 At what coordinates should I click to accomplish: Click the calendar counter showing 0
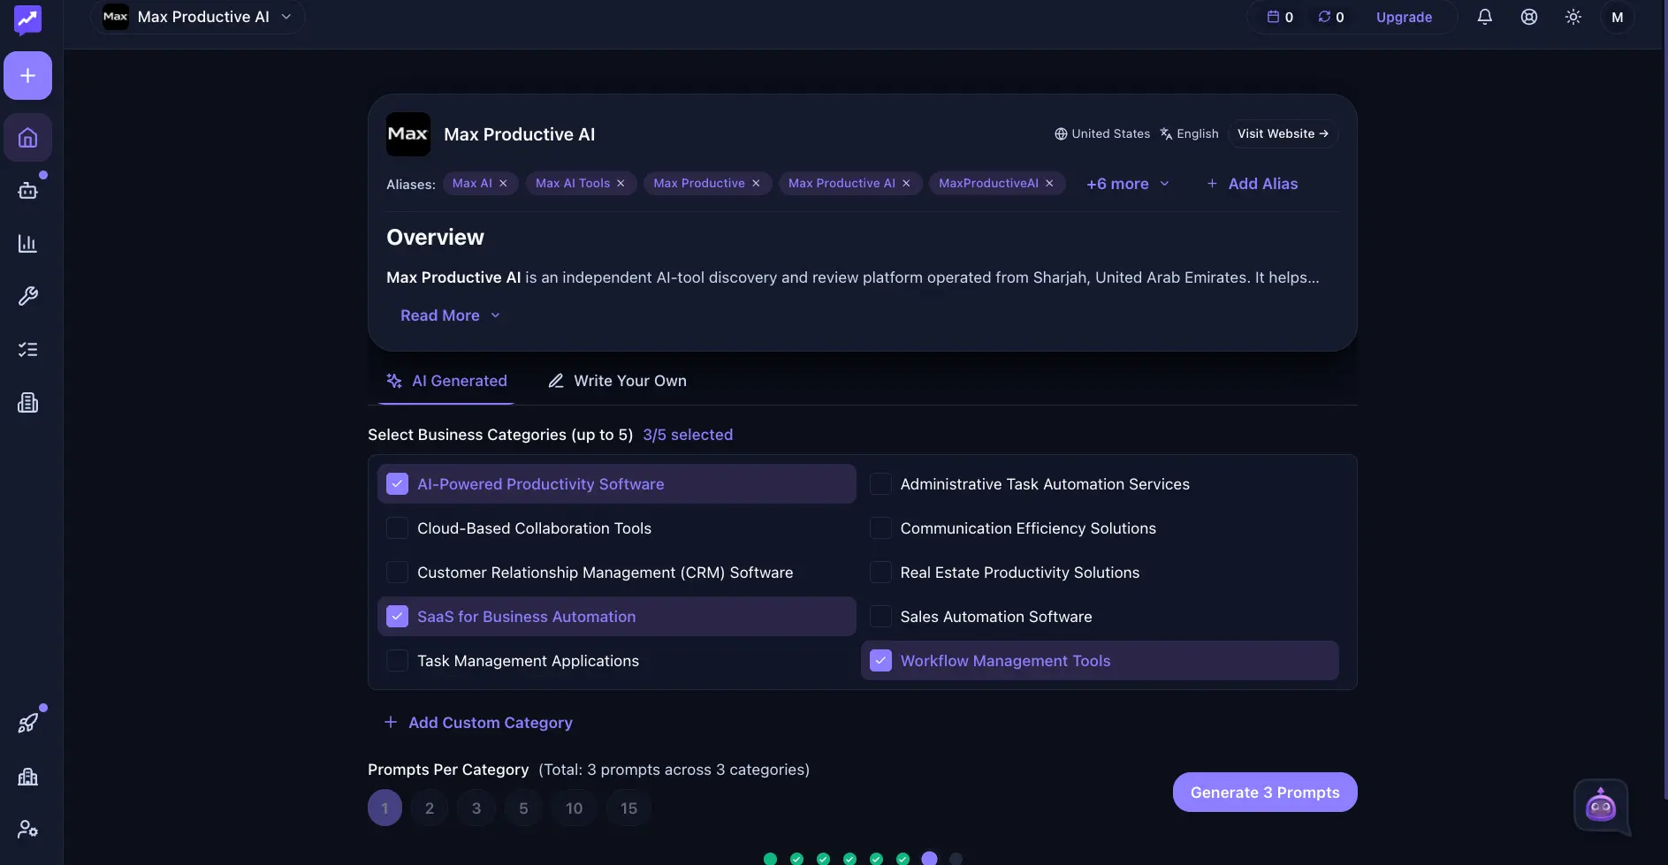tap(1280, 17)
